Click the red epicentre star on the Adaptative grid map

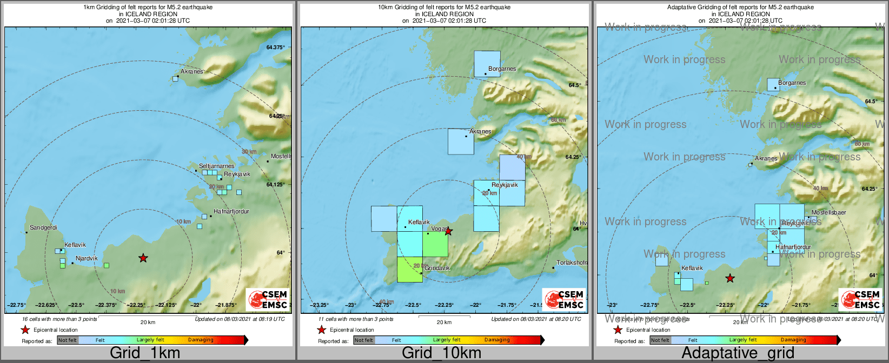730,278
